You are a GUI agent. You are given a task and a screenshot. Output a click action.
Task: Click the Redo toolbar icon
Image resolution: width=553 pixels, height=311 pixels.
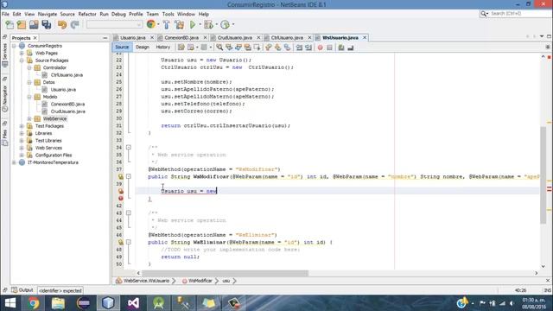click(x=75, y=25)
